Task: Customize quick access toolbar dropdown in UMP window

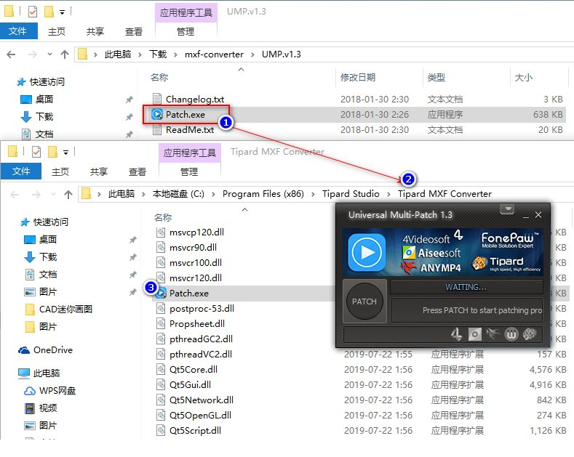Action: [x=63, y=12]
